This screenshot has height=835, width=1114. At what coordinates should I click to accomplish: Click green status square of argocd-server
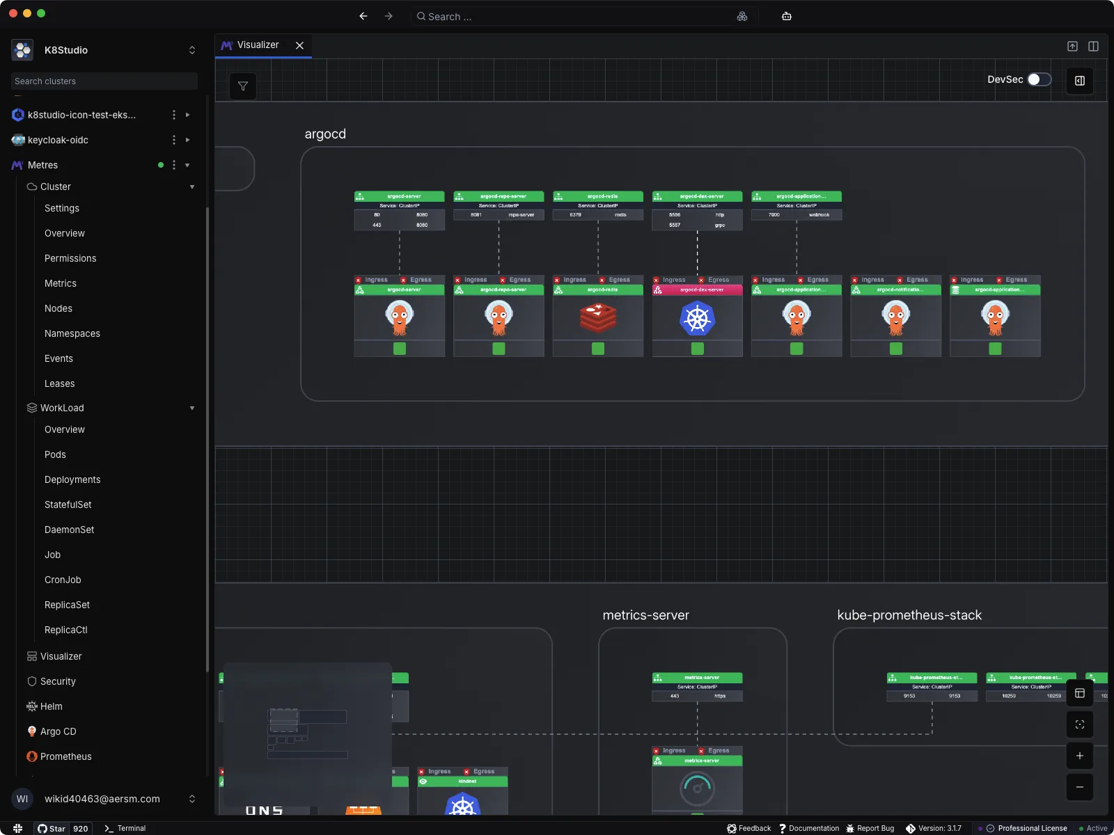pos(400,349)
